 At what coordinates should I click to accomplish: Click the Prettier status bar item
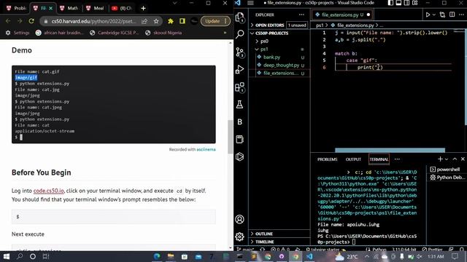click(433, 250)
